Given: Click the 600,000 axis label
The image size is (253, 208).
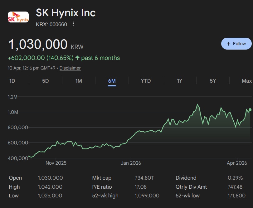Looking at the screenshot, I should pos(18,143).
